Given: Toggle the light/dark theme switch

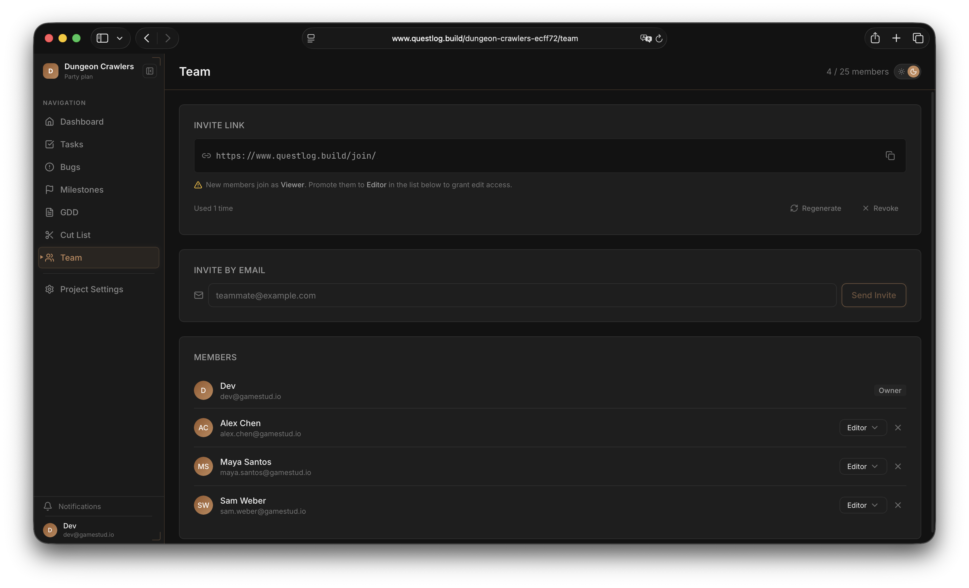Looking at the screenshot, I should [907, 72].
